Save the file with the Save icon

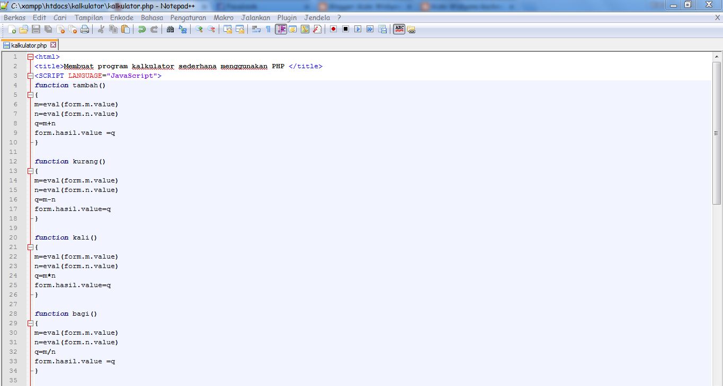35,29
